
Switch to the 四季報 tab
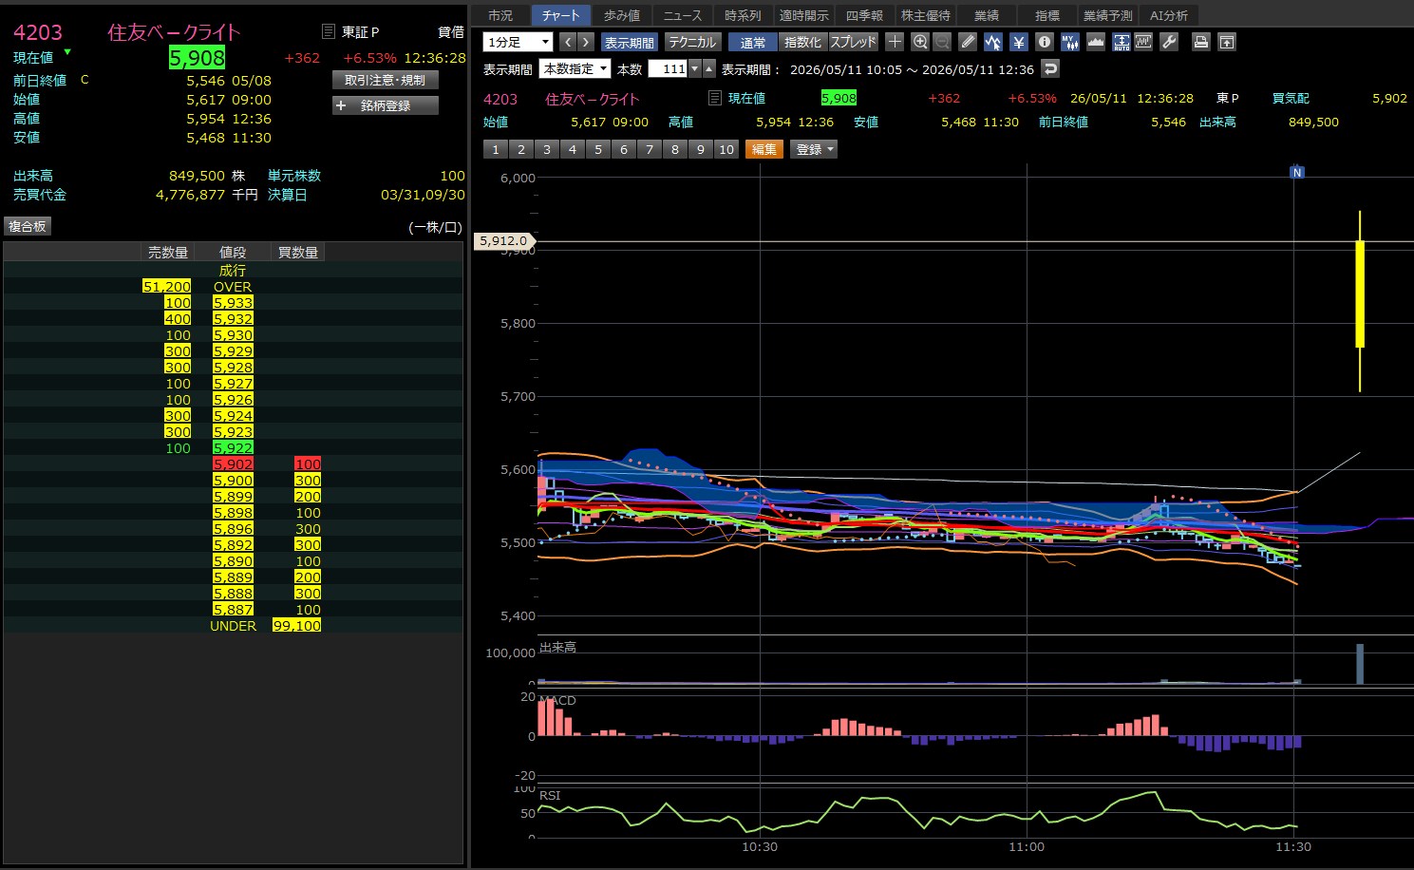864,15
